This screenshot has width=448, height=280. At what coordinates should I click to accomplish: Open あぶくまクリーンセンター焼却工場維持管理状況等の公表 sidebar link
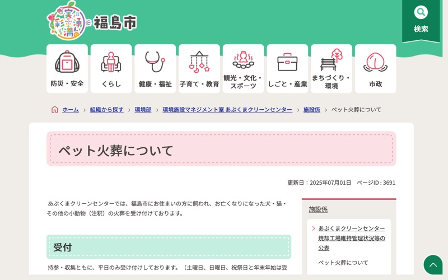pos(352,238)
